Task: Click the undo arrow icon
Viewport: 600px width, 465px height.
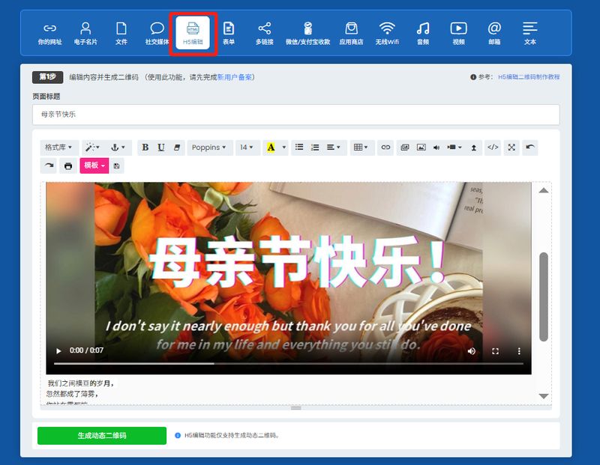Action: click(x=530, y=148)
